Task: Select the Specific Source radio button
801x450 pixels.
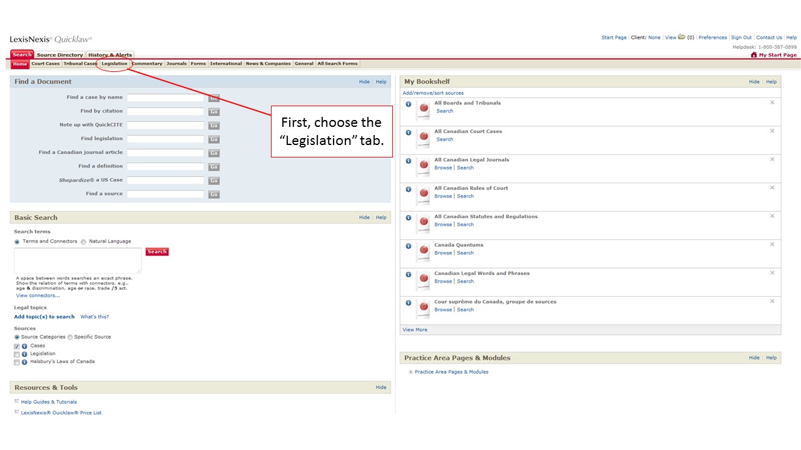Action: point(70,337)
